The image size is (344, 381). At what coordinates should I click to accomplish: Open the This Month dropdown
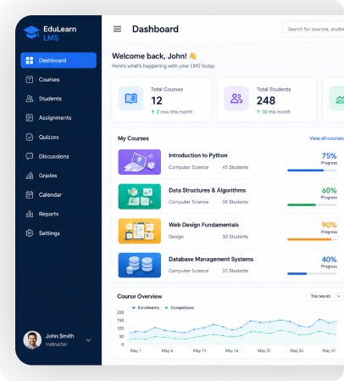(325, 296)
